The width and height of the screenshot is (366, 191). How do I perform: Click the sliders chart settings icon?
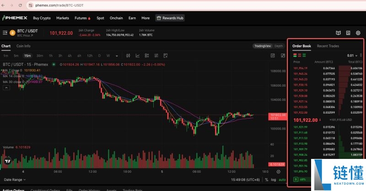pos(156,55)
